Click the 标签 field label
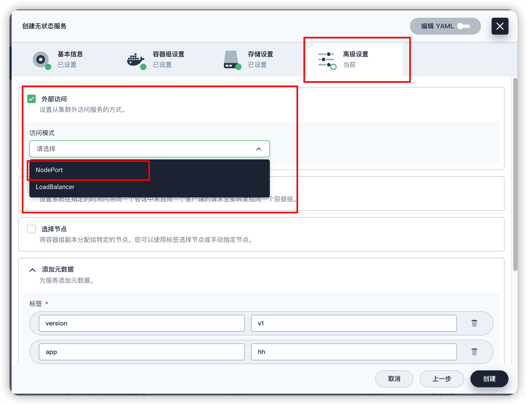 pos(36,303)
